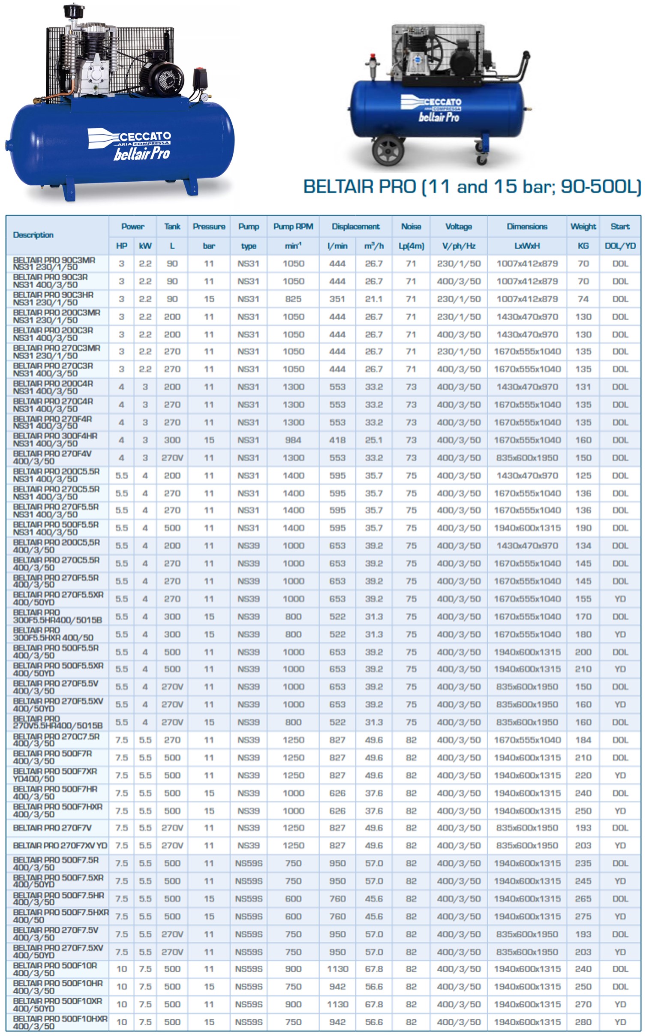Click the Noise column header
This screenshot has height=1036, width=646.
[411, 226]
